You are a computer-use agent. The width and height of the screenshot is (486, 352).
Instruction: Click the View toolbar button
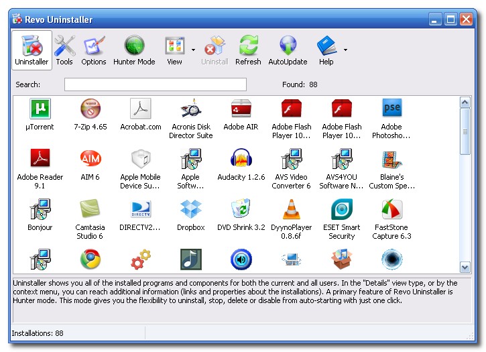pos(174,51)
